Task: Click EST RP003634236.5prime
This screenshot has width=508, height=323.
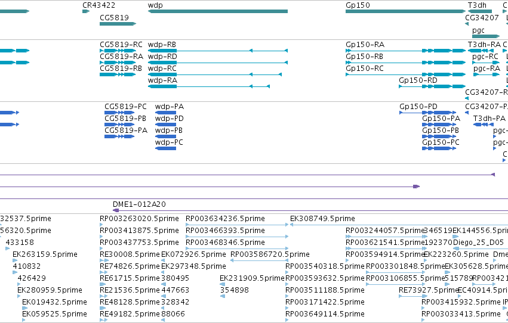Action: click(237, 225)
